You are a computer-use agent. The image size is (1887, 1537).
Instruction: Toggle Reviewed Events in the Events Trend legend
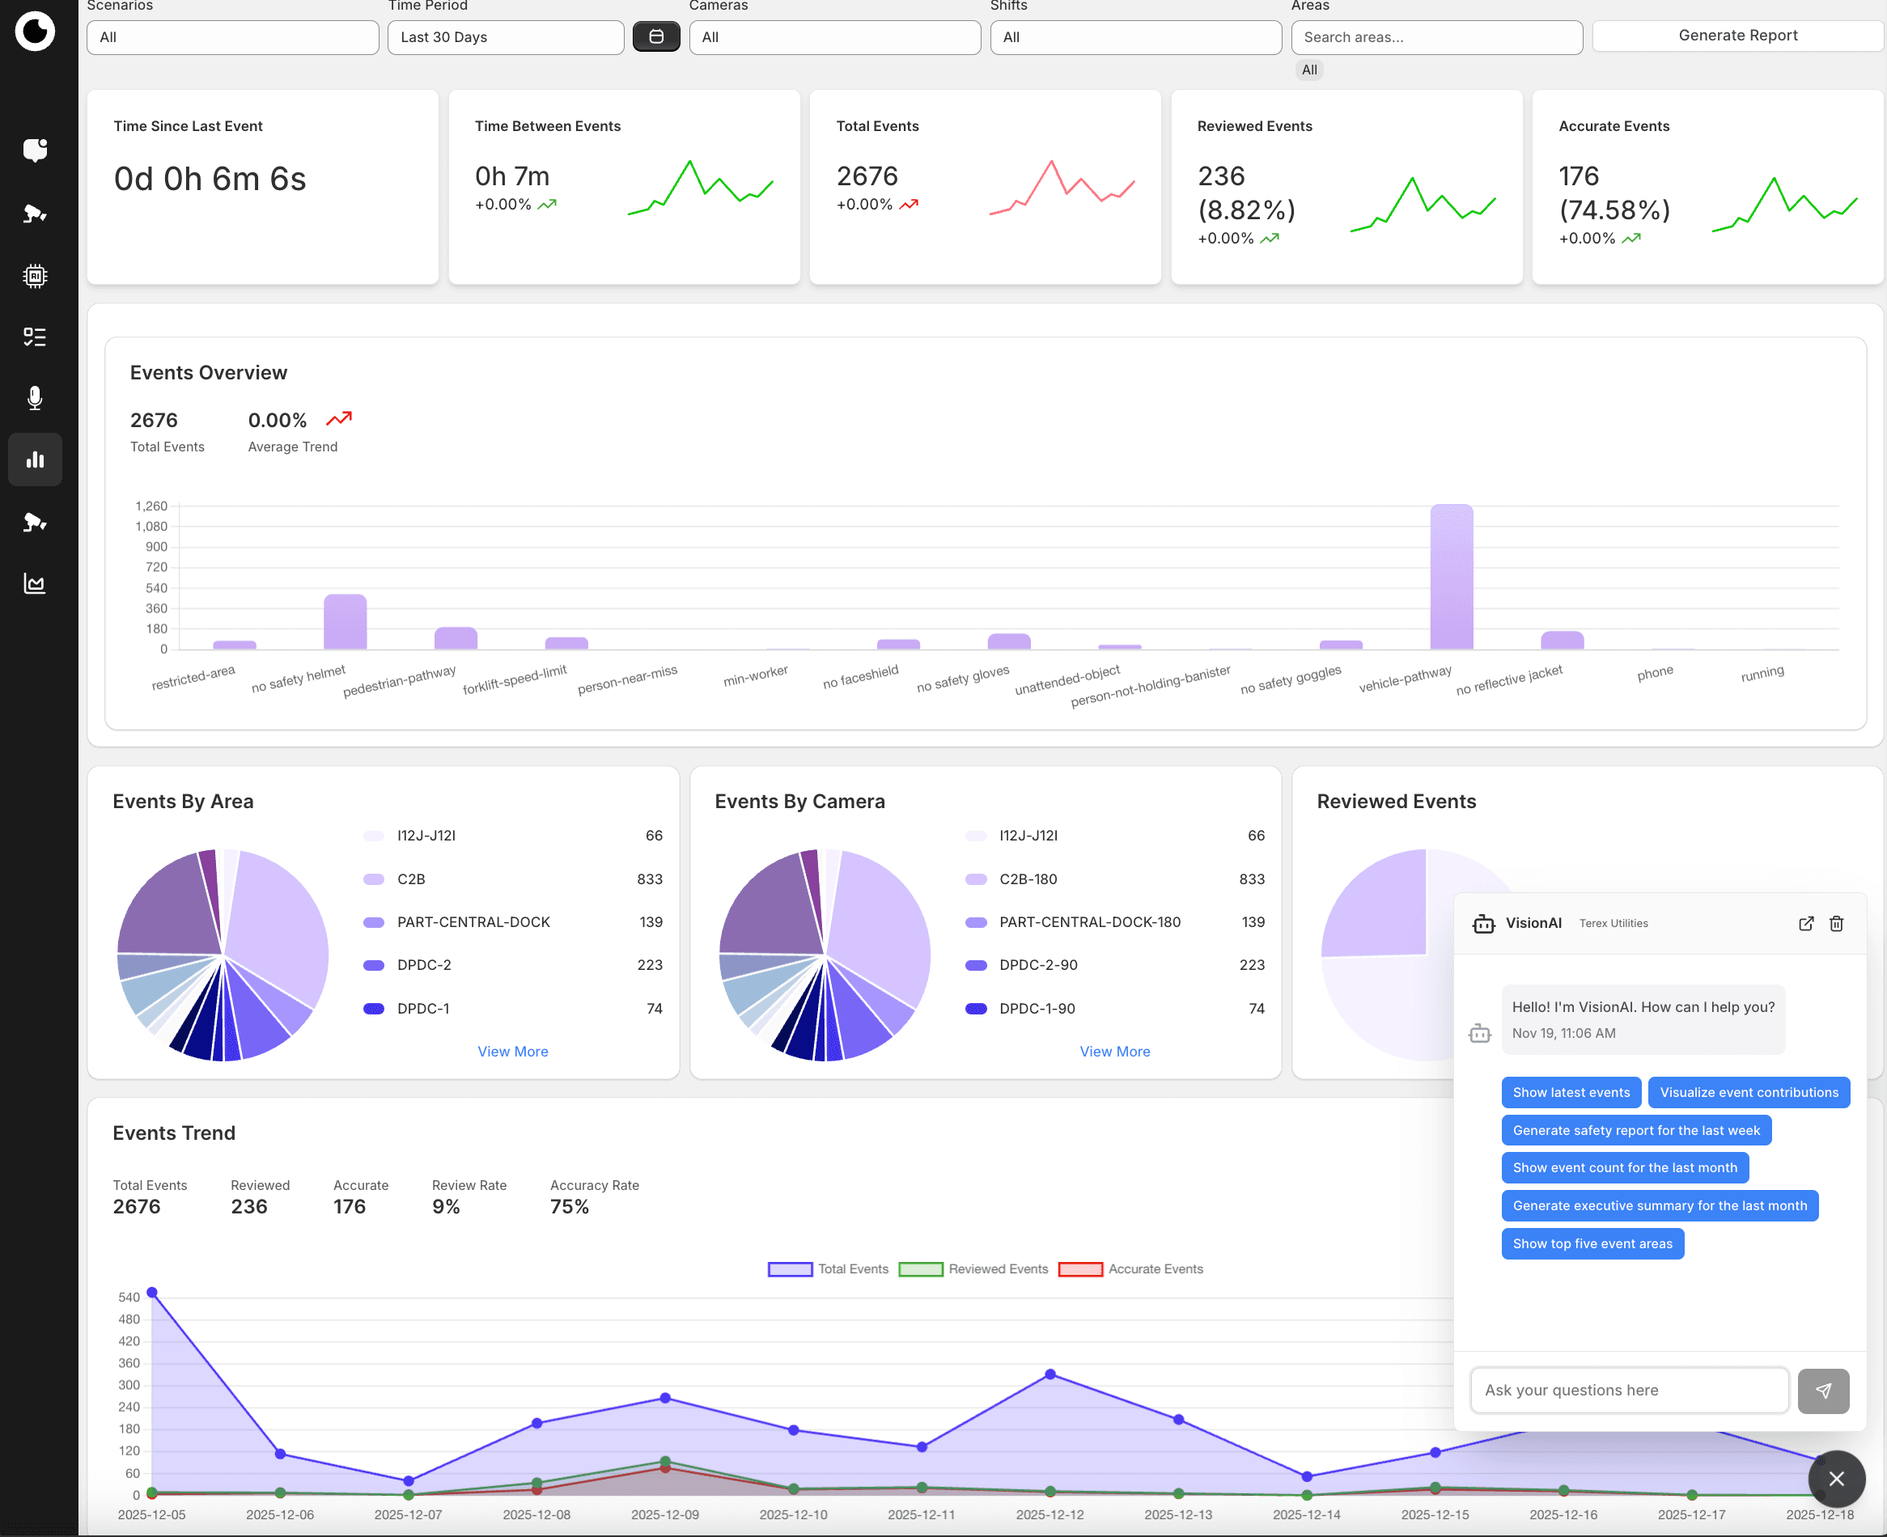tap(921, 1268)
